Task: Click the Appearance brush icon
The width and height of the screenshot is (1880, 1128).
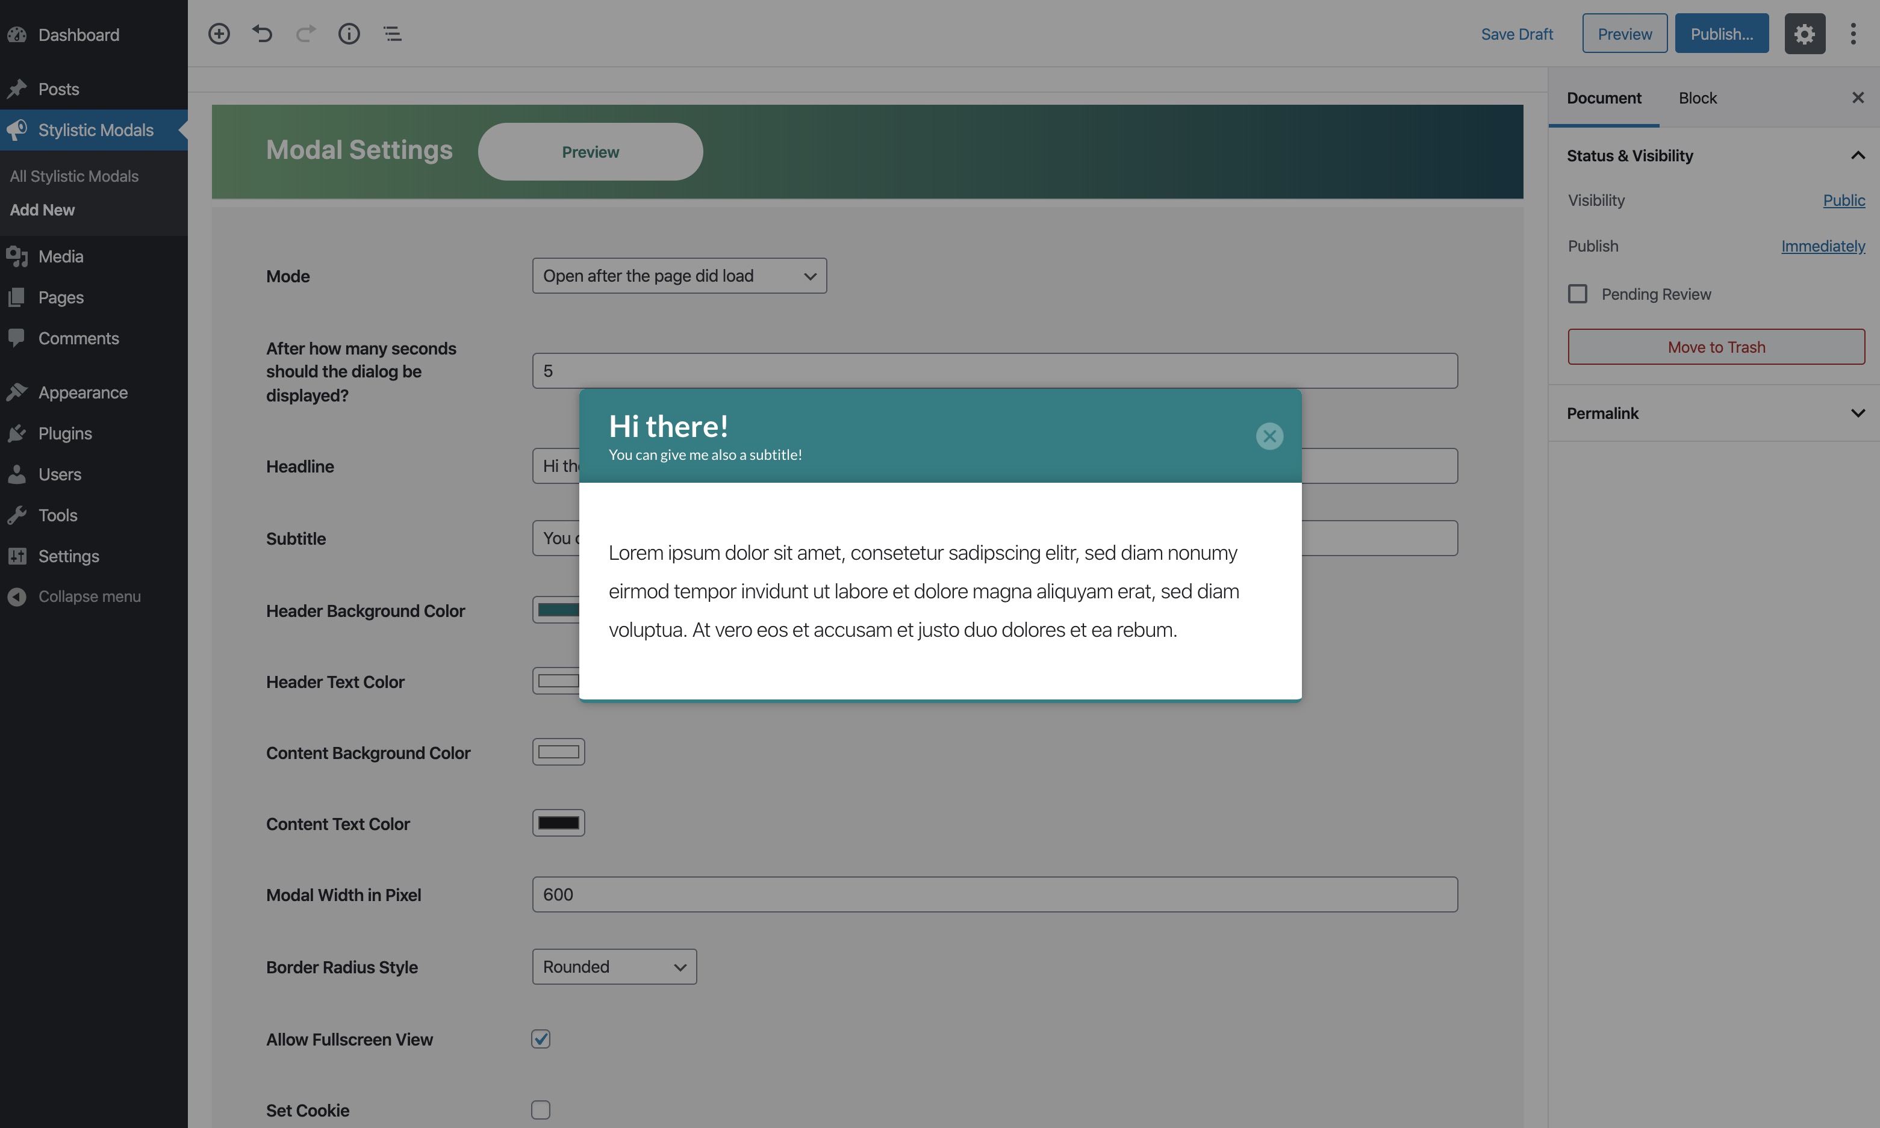Action: (17, 392)
